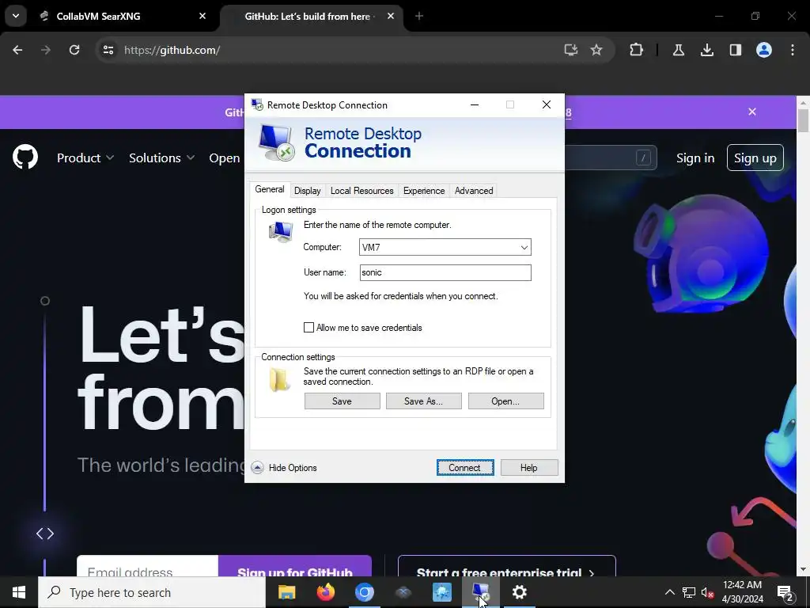Reload the GitHub page

(x=74, y=50)
